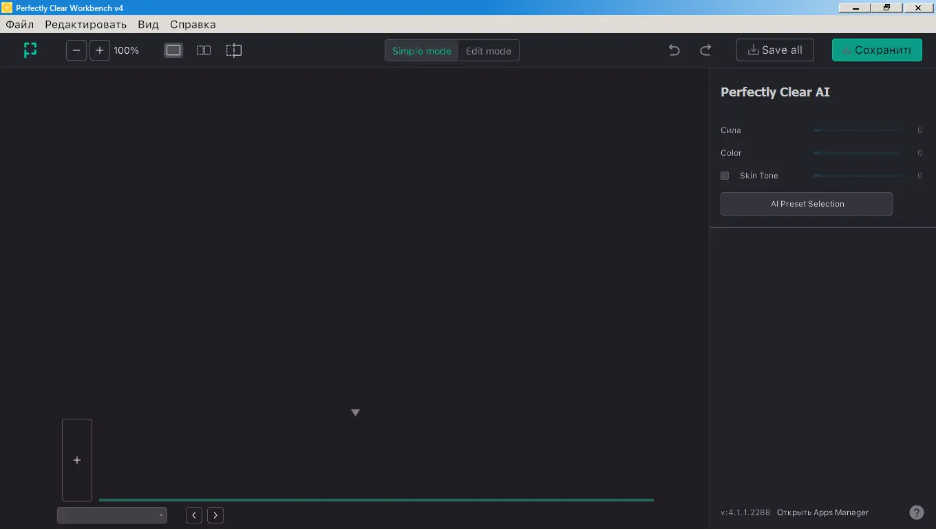
Task: Click the disclosure triangle above the filmstrip
Action: click(355, 412)
